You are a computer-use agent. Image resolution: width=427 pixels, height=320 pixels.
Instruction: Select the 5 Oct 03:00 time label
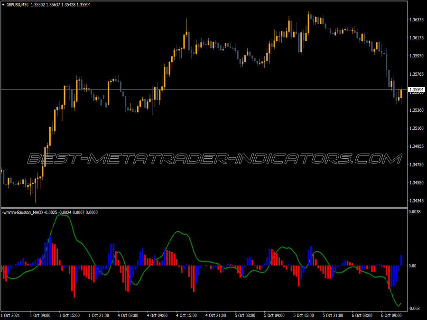[x=245, y=315]
